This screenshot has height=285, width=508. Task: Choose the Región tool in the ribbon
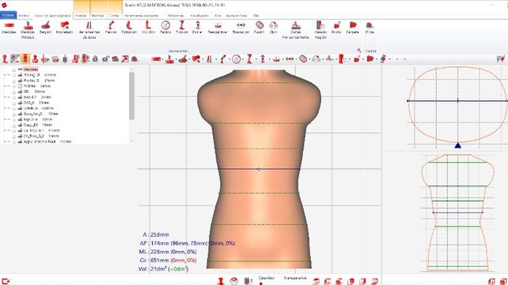point(45,28)
